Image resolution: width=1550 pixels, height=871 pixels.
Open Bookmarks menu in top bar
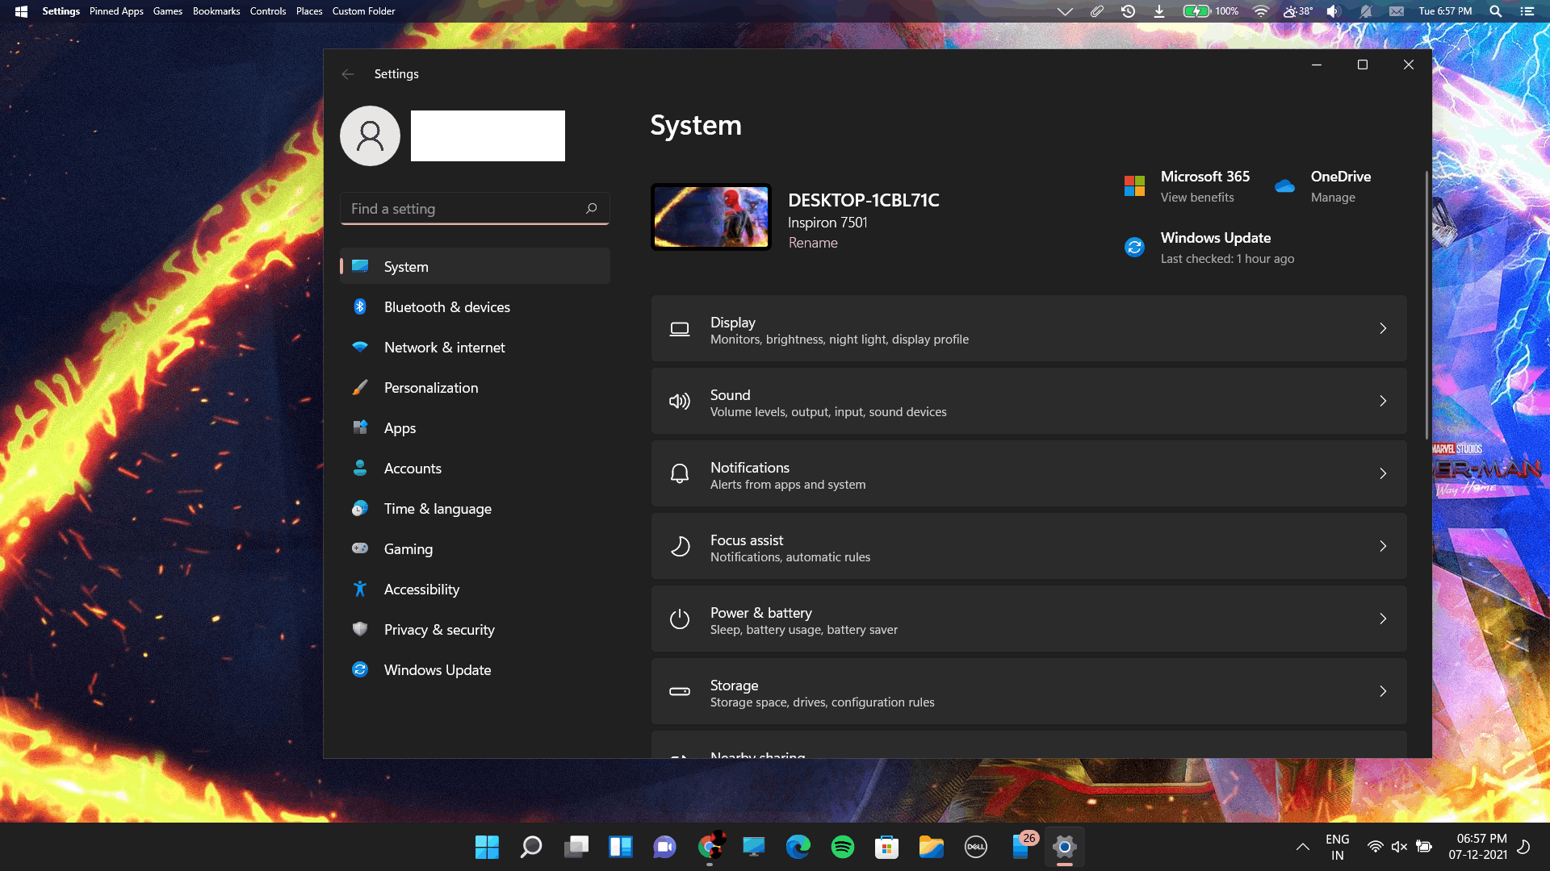tap(216, 11)
